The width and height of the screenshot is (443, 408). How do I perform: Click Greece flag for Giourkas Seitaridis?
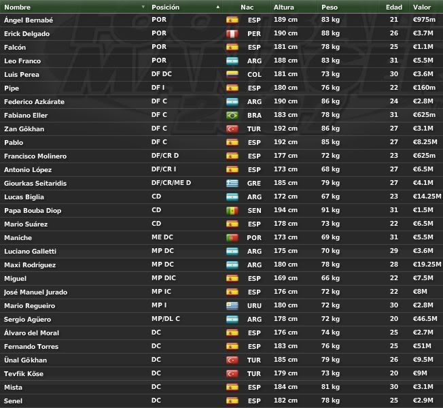pos(232,183)
